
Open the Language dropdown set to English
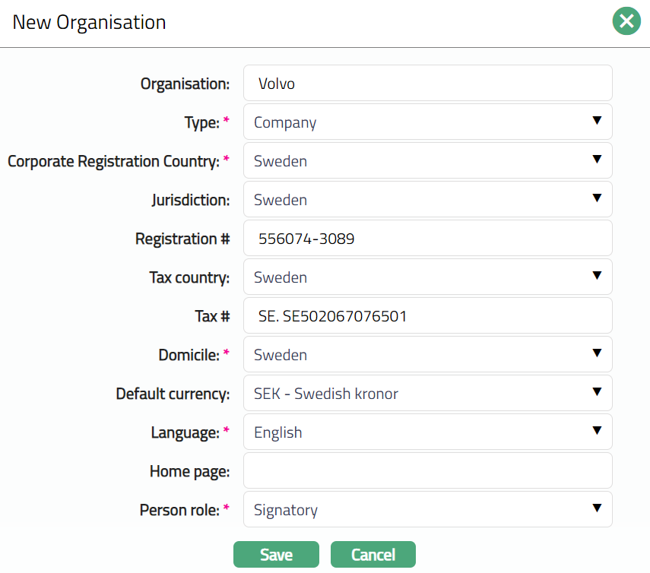tap(427, 432)
